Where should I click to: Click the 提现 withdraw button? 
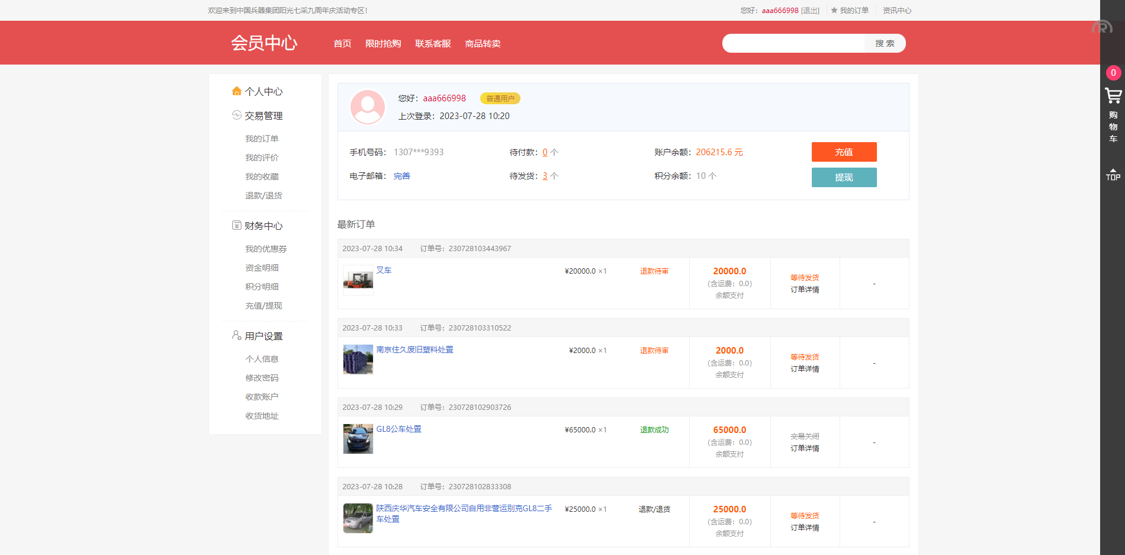point(844,177)
